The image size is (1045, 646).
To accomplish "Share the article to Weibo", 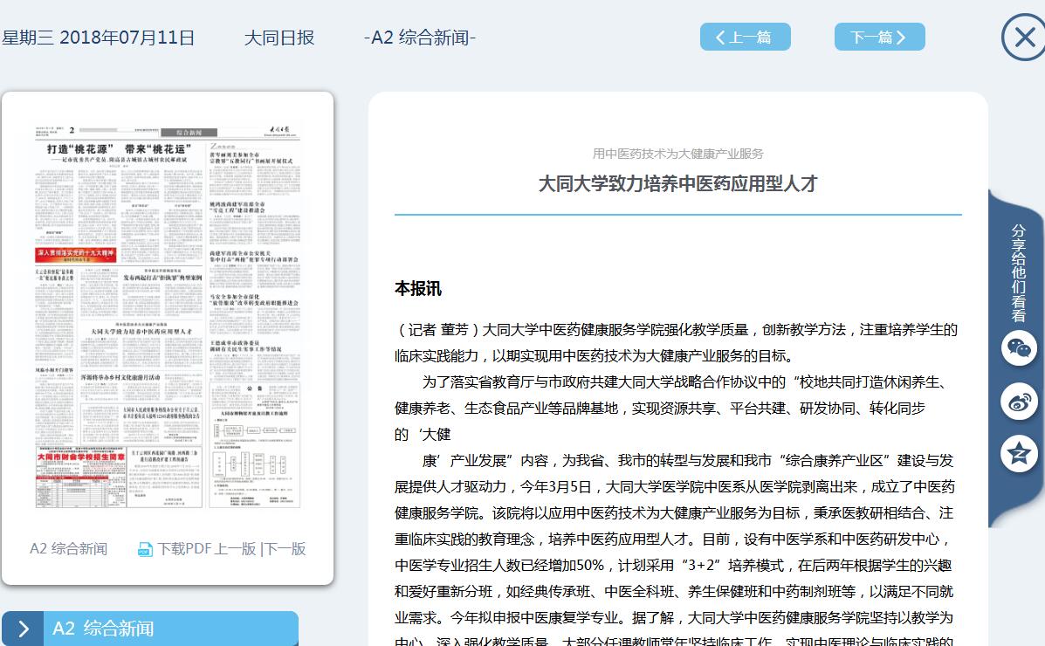I will pos(1019,402).
